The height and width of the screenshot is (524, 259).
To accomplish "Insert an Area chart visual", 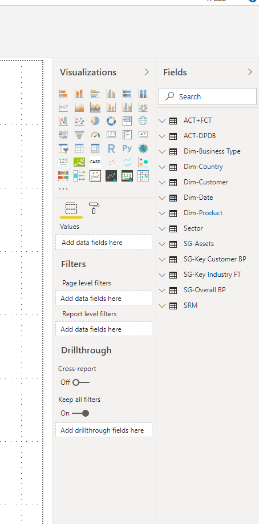I will click(x=79, y=107).
